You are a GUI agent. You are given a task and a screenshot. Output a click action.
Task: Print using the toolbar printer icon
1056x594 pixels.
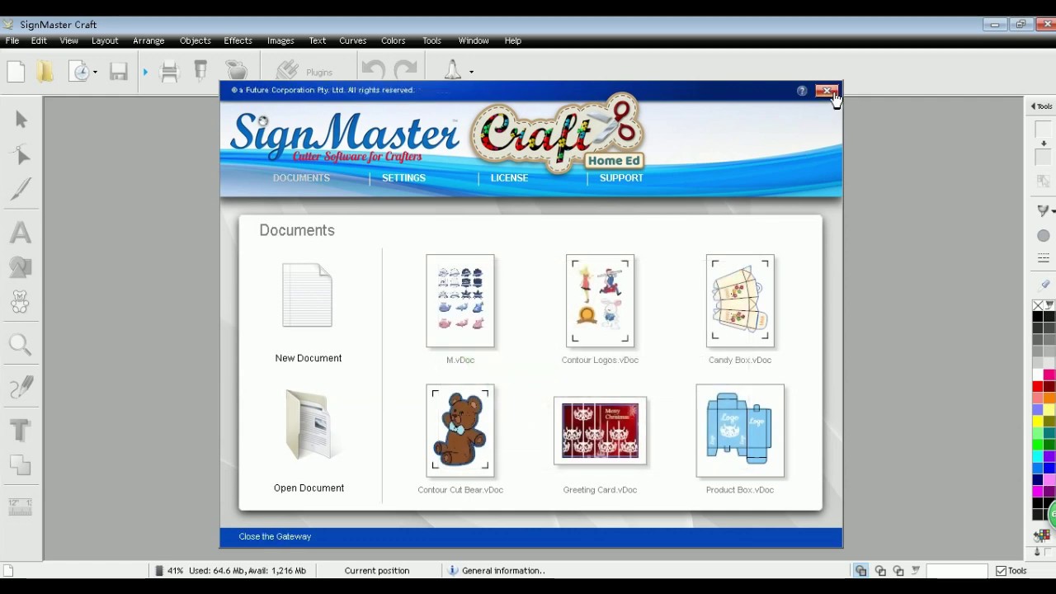[x=170, y=72]
